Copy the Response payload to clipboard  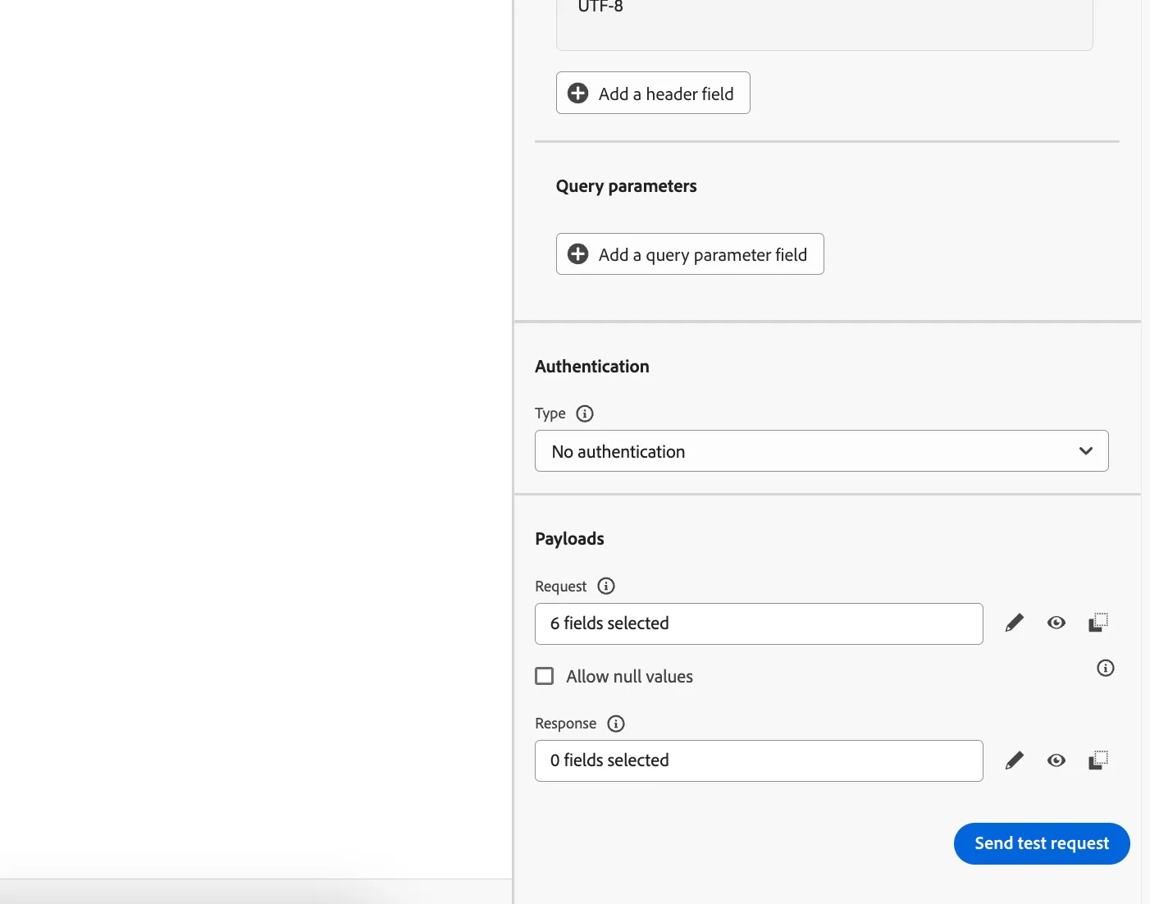(1098, 760)
